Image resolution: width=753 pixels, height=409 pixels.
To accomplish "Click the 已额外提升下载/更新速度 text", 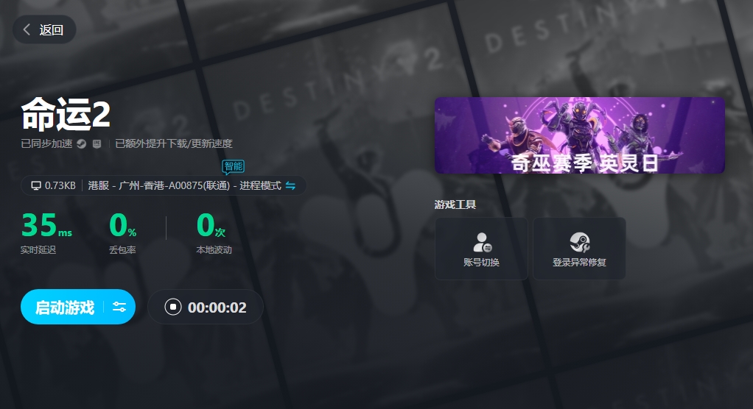I will pos(174,144).
